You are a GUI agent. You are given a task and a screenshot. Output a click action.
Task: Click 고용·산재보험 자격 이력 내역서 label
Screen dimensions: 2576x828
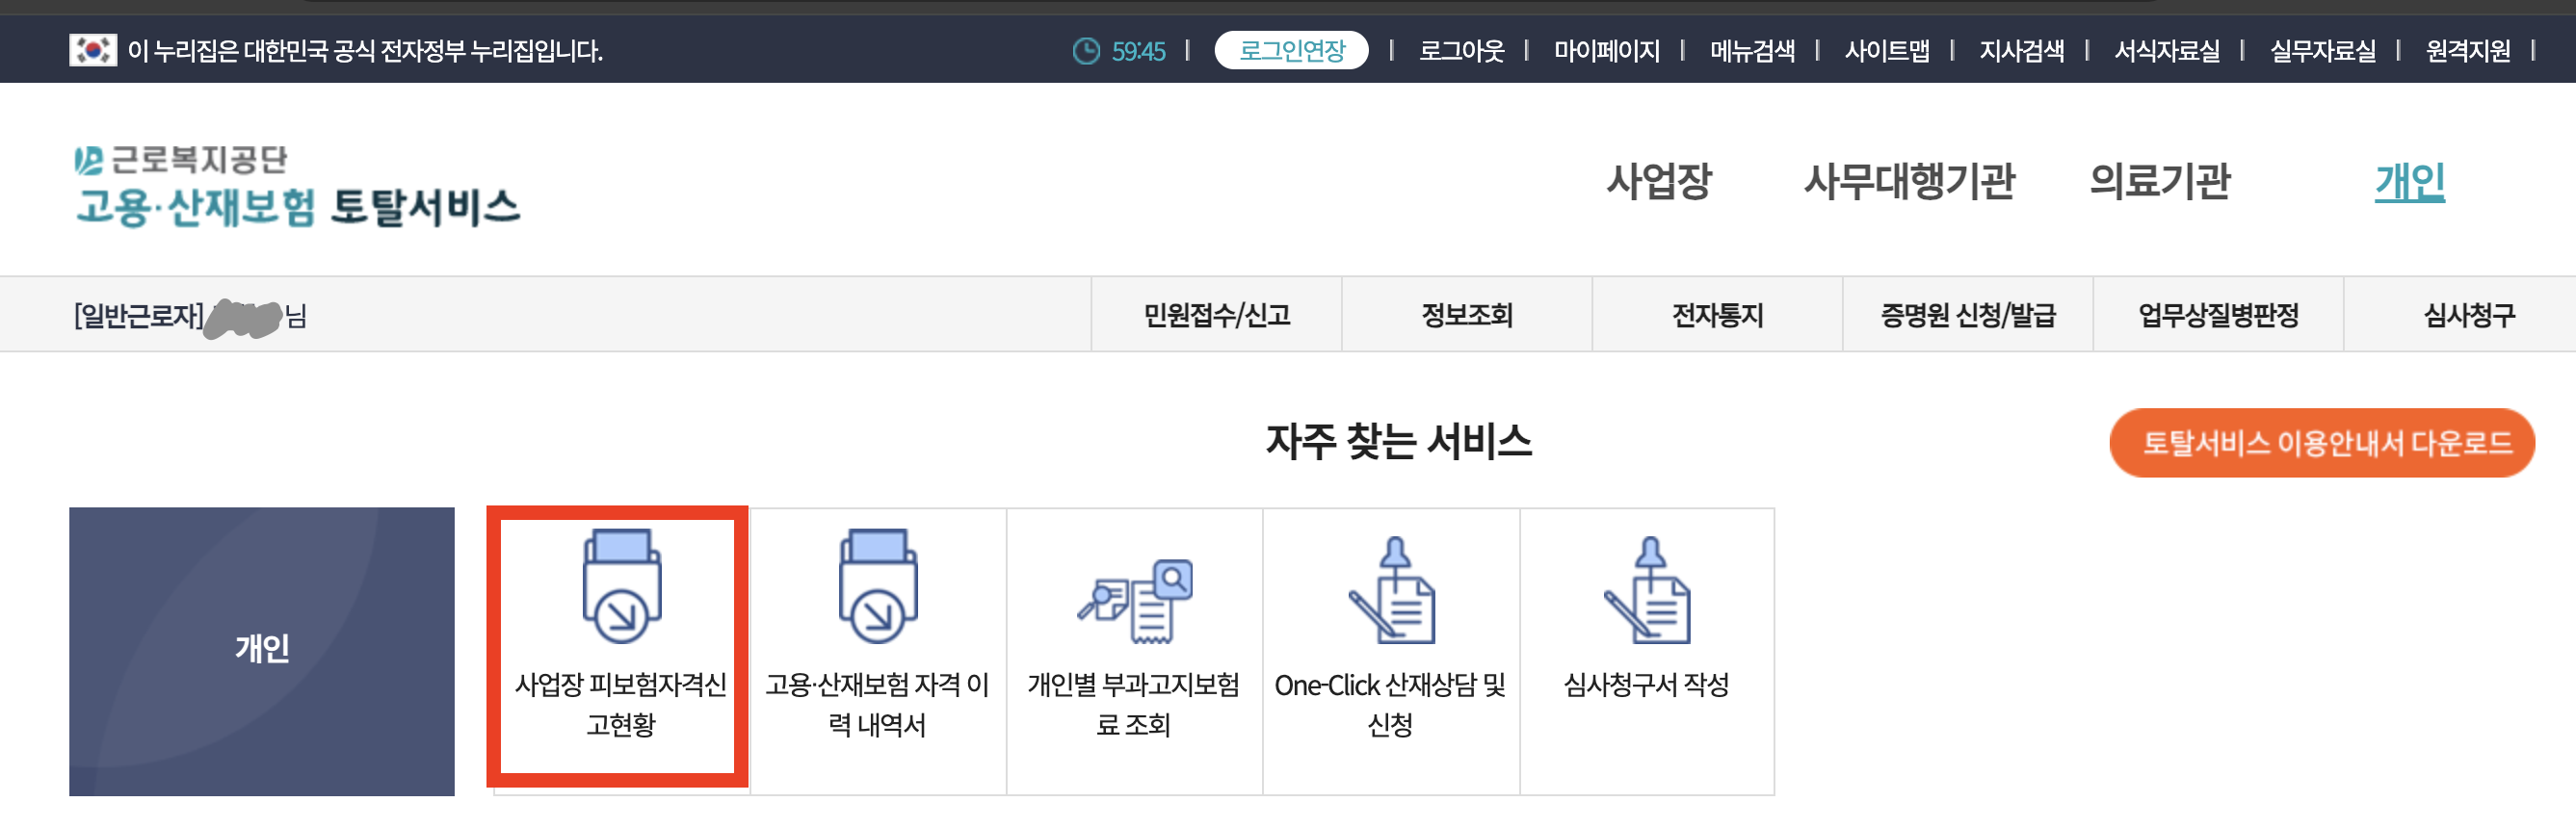pyautogui.click(x=877, y=704)
